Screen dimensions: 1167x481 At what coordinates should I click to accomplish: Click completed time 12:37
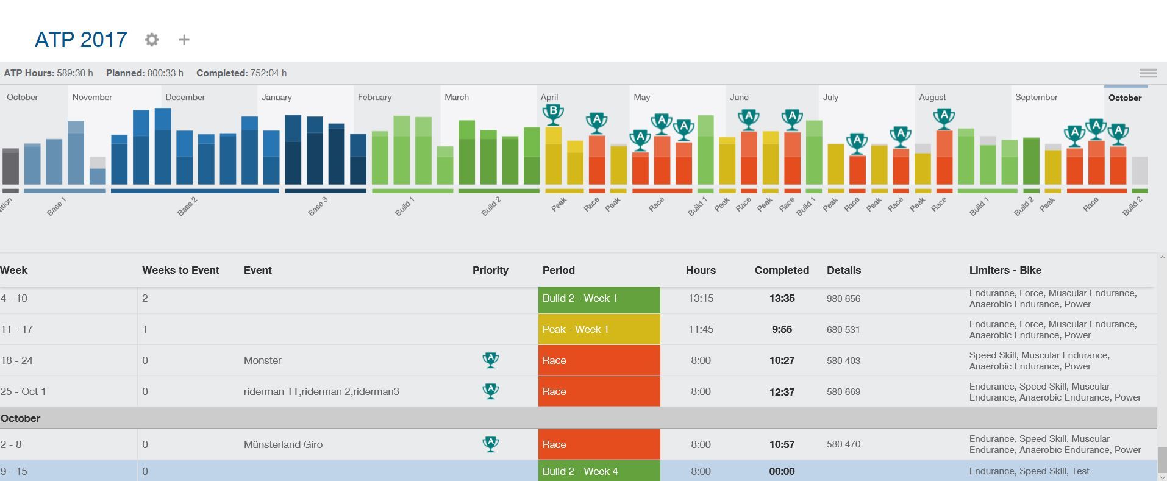click(x=782, y=391)
